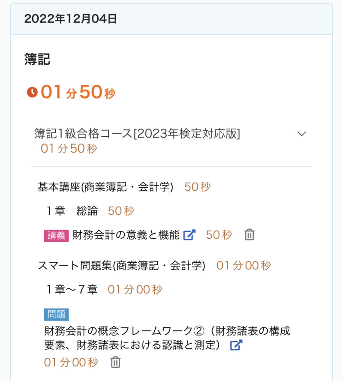Delete the 概念フレームワーク② problem record

pyautogui.click(x=115, y=362)
